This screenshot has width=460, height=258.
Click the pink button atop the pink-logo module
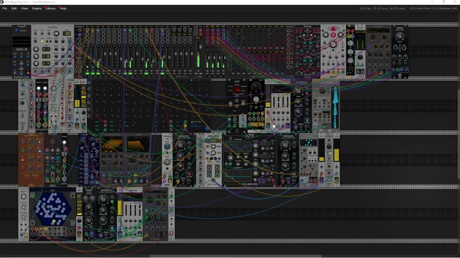click(x=333, y=35)
